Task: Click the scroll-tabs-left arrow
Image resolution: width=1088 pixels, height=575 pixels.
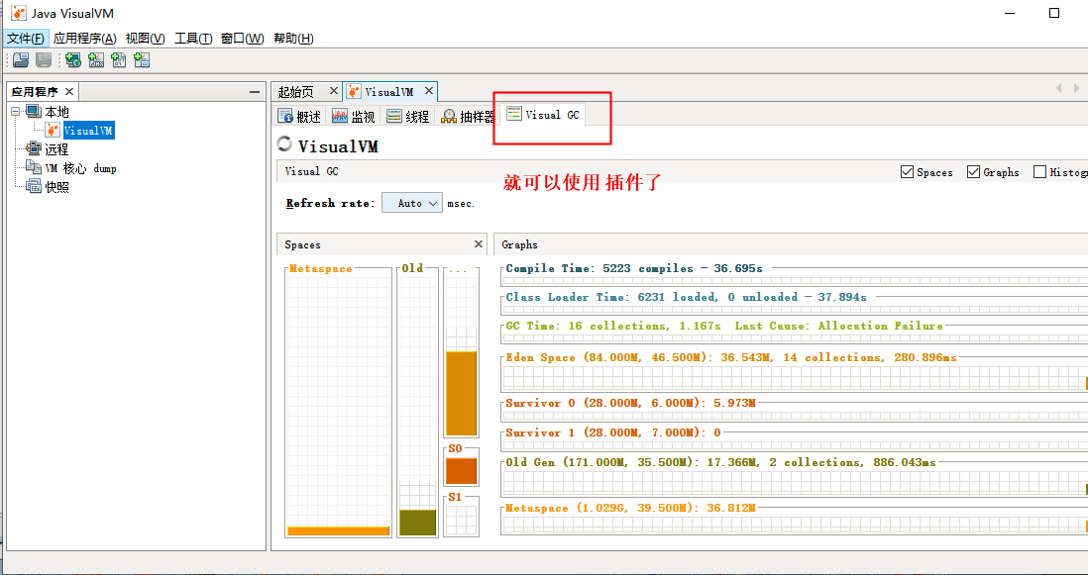Action: coord(1059,88)
